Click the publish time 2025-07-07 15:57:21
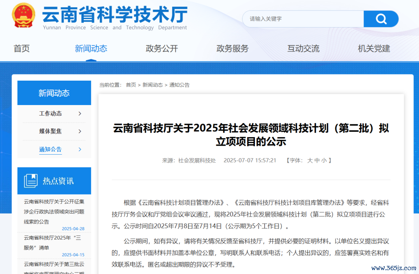Screen dimensions: 419x274 pos(250,160)
